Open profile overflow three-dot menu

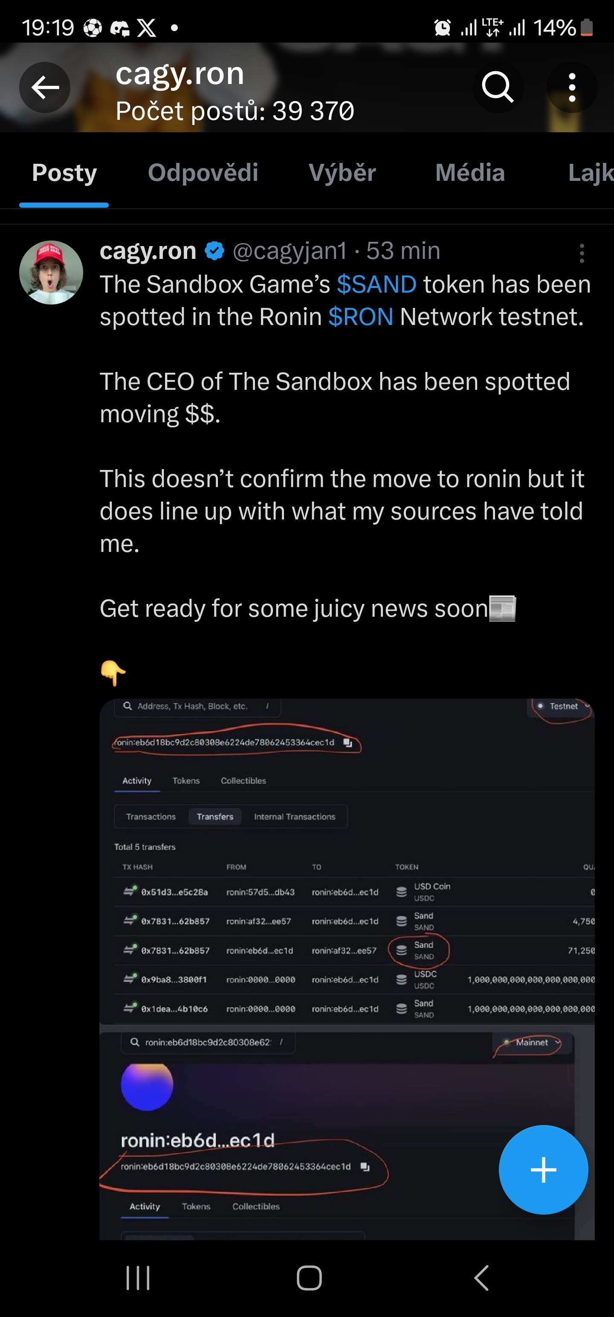(571, 87)
